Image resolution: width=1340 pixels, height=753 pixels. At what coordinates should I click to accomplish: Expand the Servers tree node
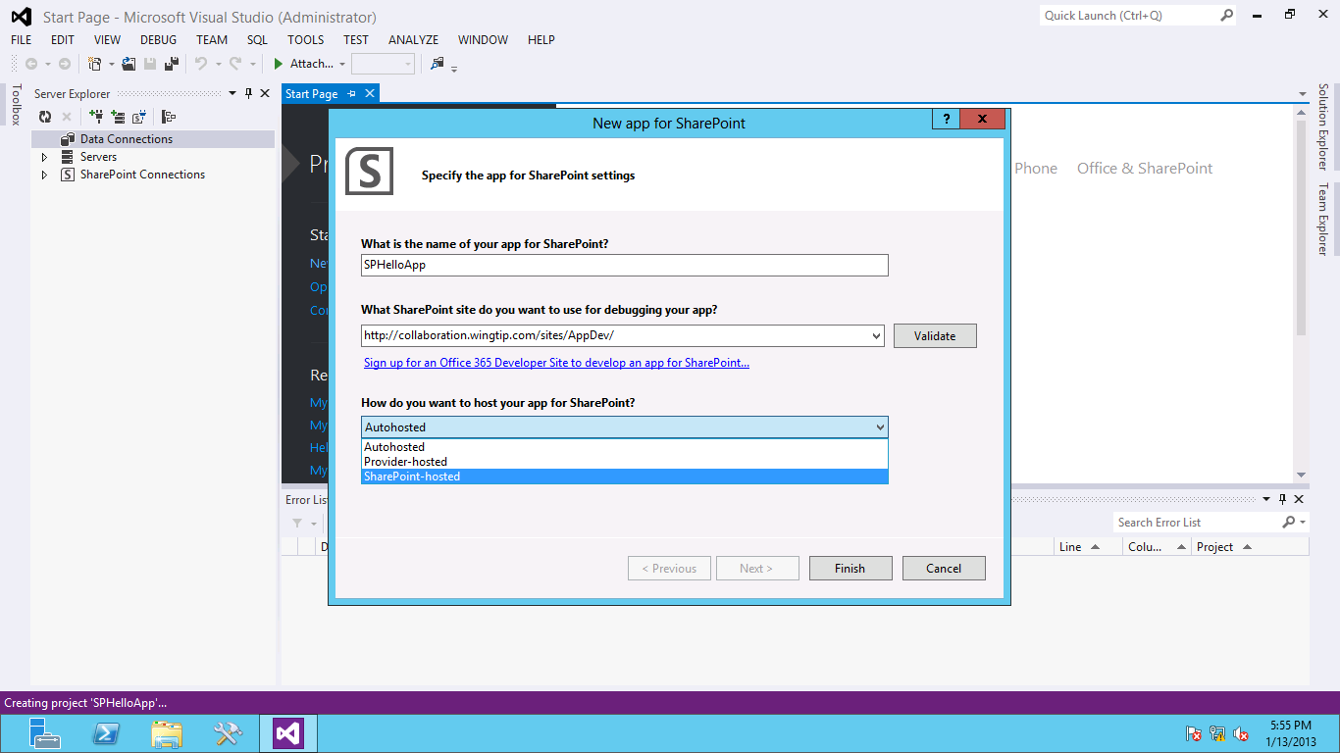(x=44, y=157)
